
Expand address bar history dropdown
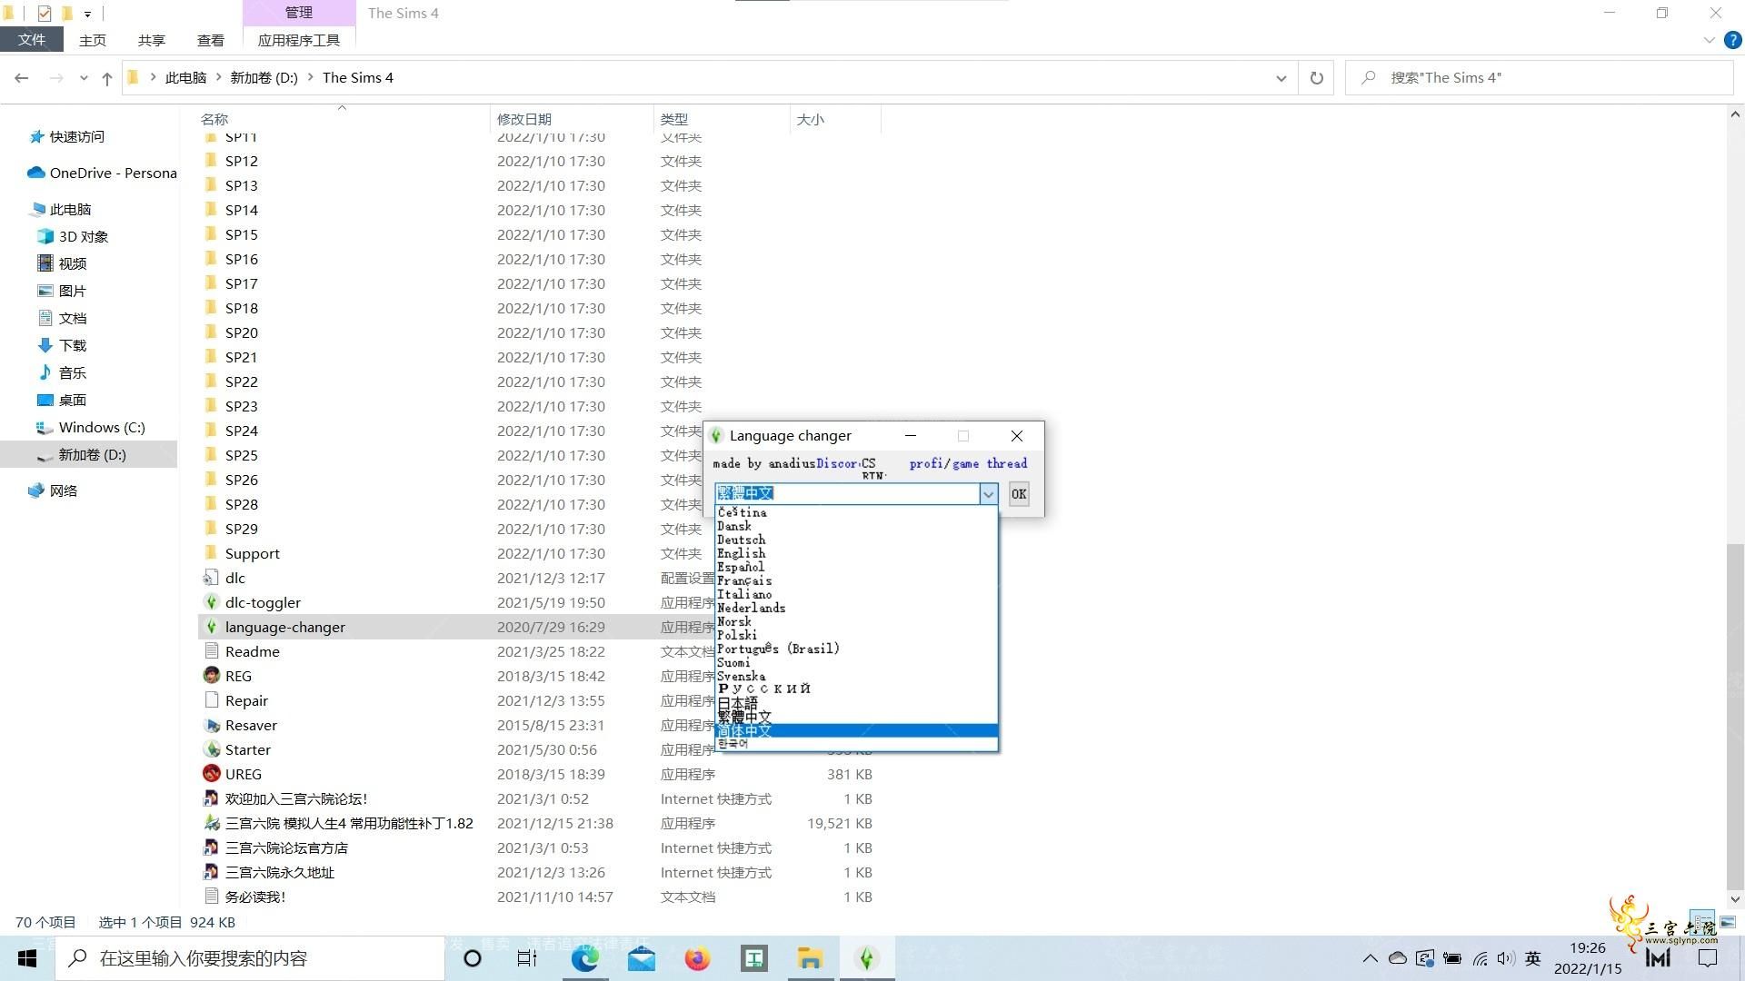(x=1281, y=78)
